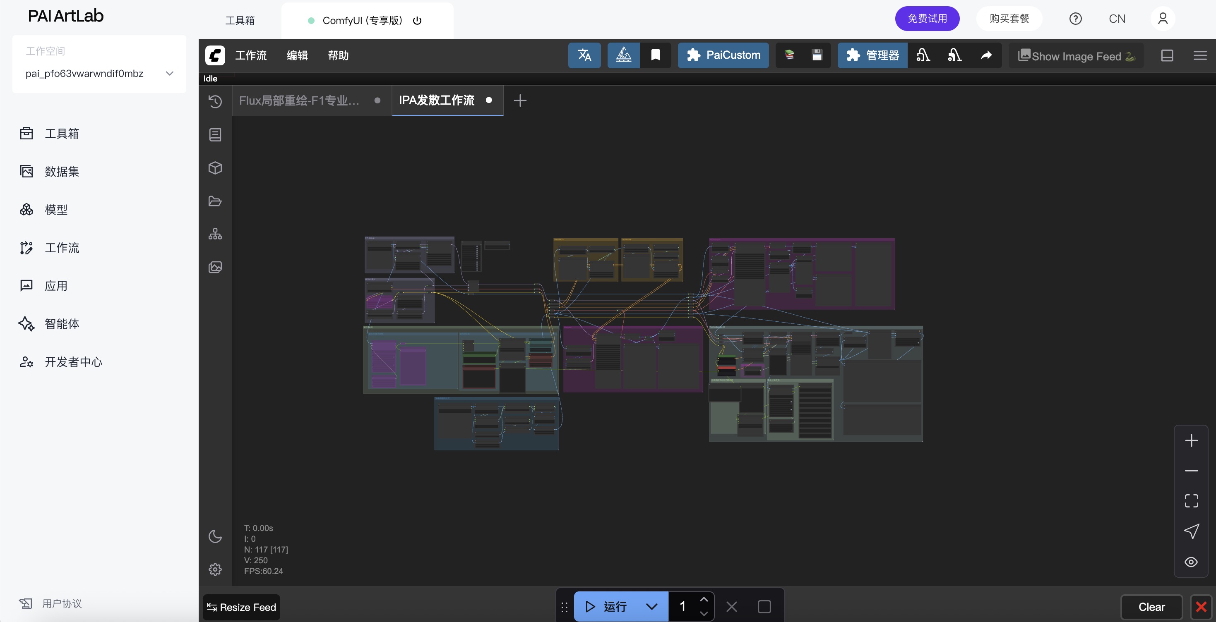Toggle dark theme moon icon

(x=215, y=536)
